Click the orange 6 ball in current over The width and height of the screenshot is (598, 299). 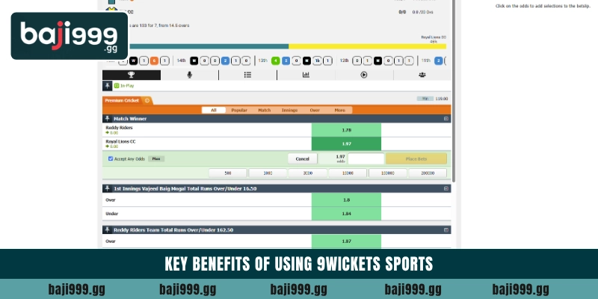(154, 61)
